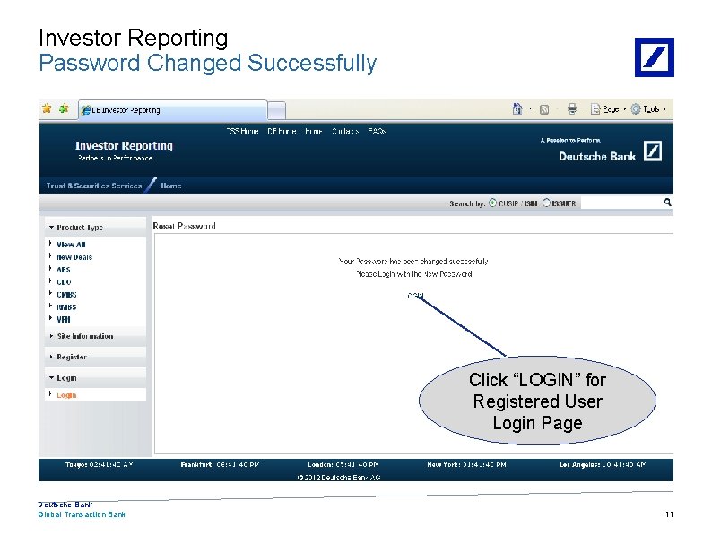The width and height of the screenshot is (712, 535).
Task: Click the Favorites star icon
Action: coord(47,108)
